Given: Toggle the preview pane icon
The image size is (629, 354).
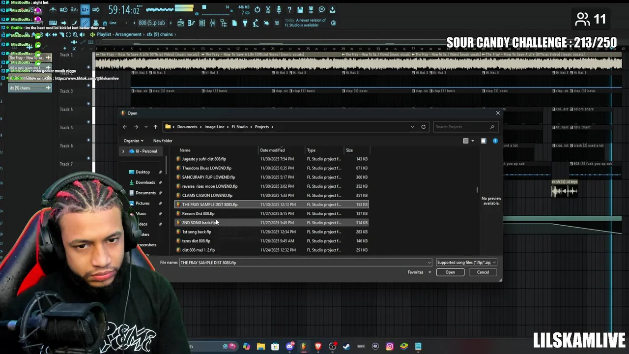Looking at the screenshot, I should coord(484,141).
